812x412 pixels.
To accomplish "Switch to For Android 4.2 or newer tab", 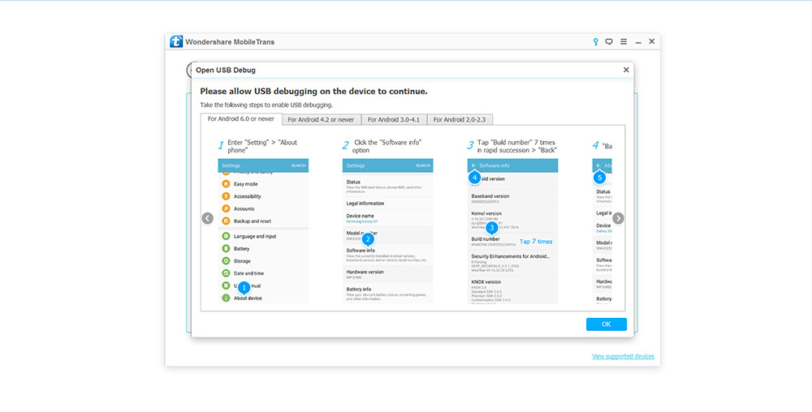I will [x=321, y=119].
